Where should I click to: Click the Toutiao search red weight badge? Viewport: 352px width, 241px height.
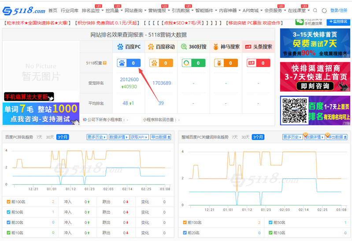[x=258, y=63]
